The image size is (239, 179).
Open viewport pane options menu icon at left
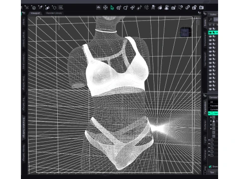pos(24,13)
